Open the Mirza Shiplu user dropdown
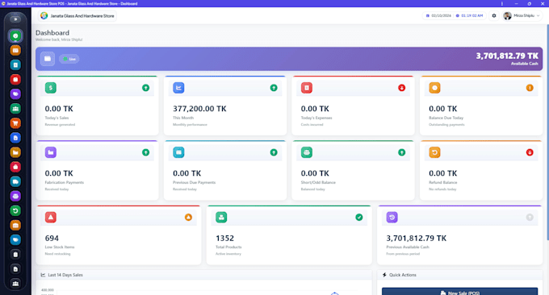The width and height of the screenshot is (549, 295). tap(522, 16)
